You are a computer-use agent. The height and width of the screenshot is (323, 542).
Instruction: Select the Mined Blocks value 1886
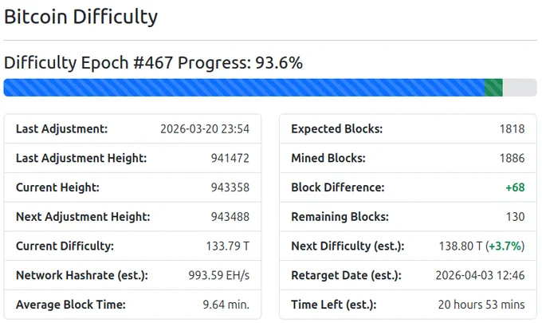tap(512, 158)
